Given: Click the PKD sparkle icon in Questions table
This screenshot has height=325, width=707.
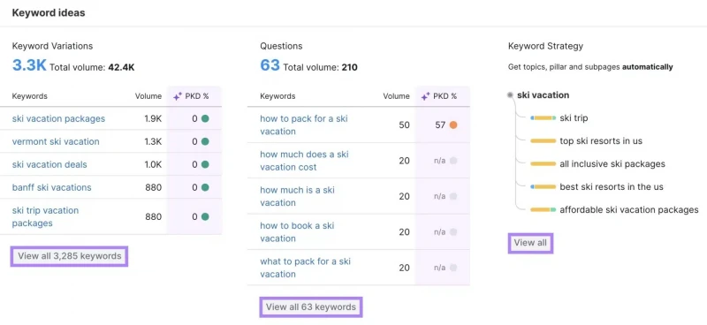Looking at the screenshot, I should pos(425,96).
